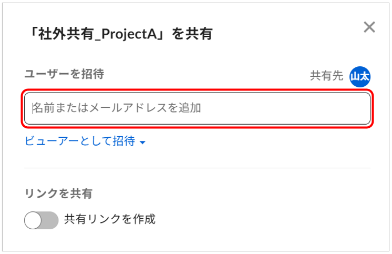Click the ユーザーを招待 heading
Image resolution: width=392 pixels, height=254 pixels.
pyautogui.click(x=64, y=74)
